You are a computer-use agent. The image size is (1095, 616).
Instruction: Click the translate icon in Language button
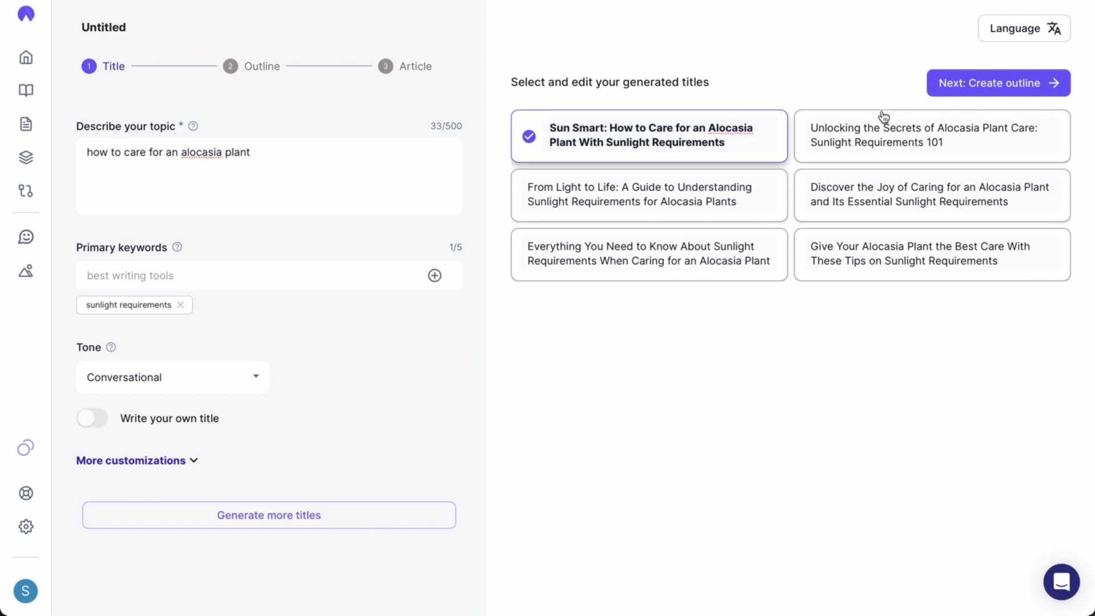click(x=1054, y=29)
